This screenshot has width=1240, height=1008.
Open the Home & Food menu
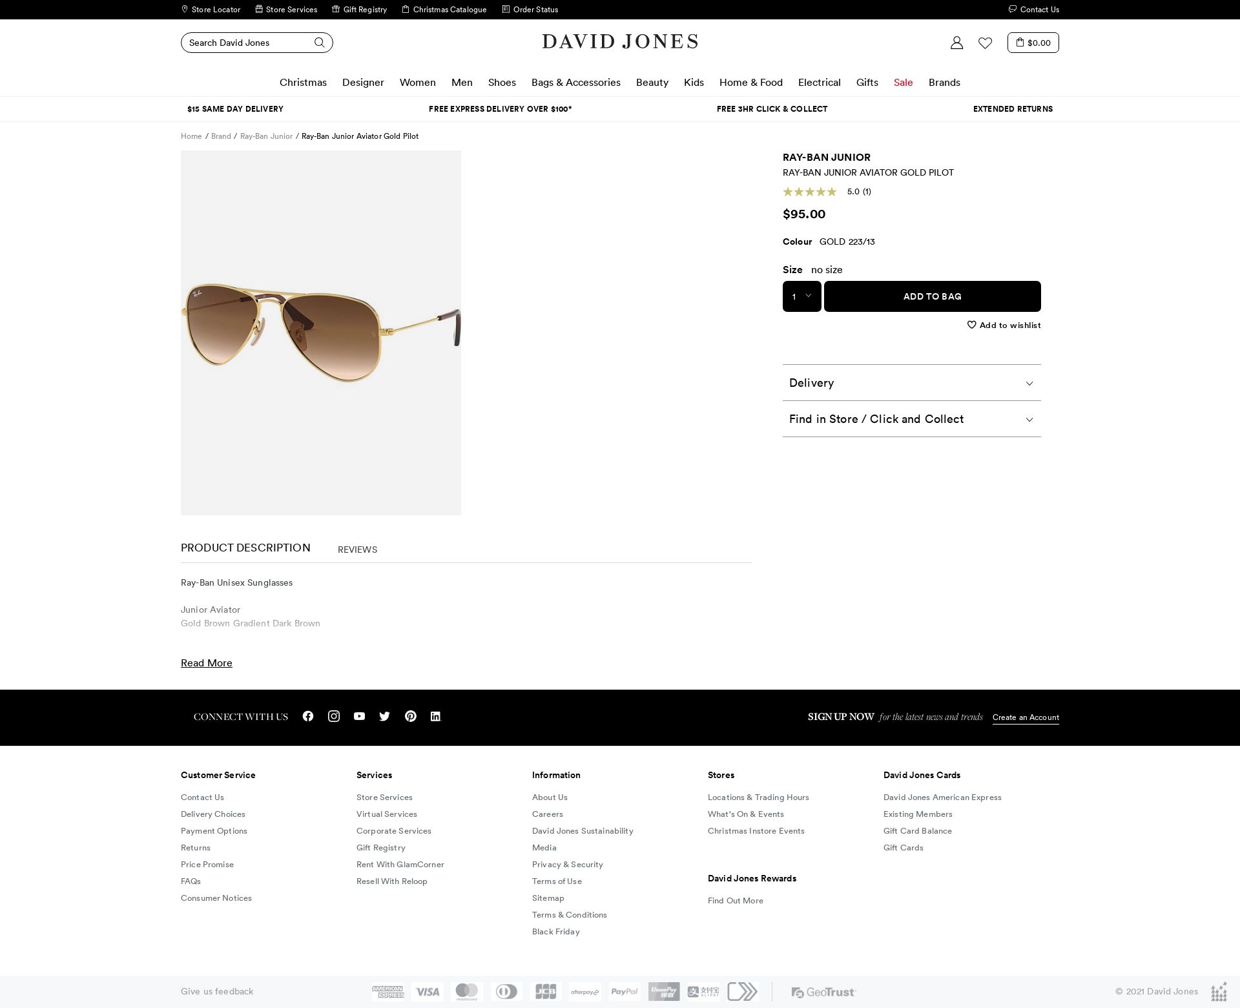pyautogui.click(x=751, y=82)
